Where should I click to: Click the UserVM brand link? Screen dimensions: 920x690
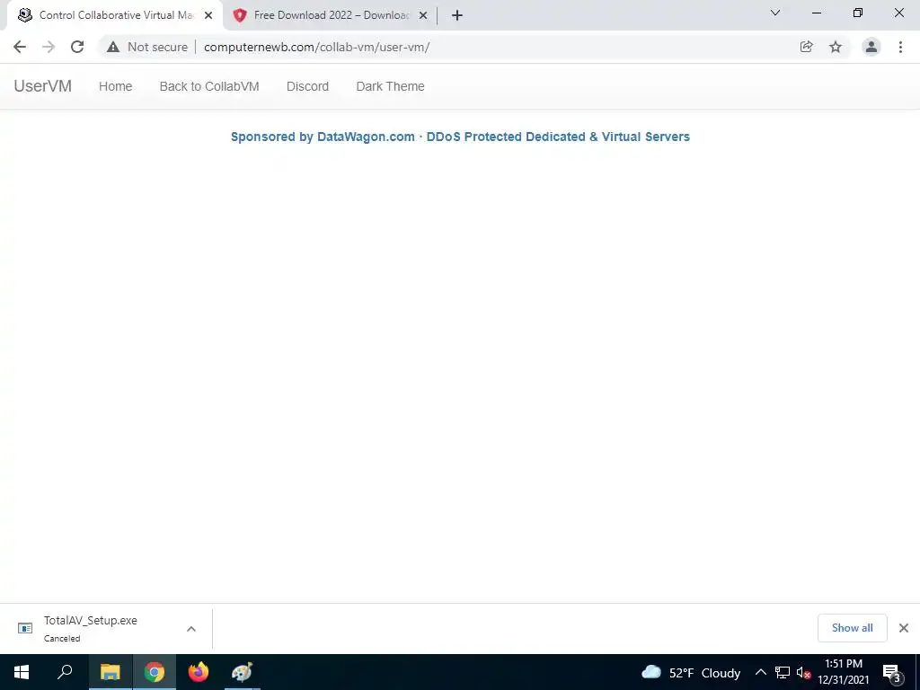[43, 86]
